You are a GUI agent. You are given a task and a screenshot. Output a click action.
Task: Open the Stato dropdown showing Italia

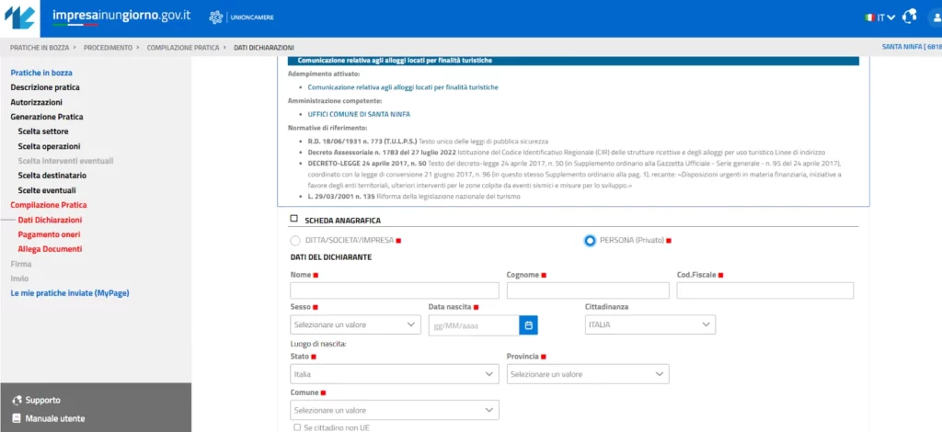tap(395, 374)
